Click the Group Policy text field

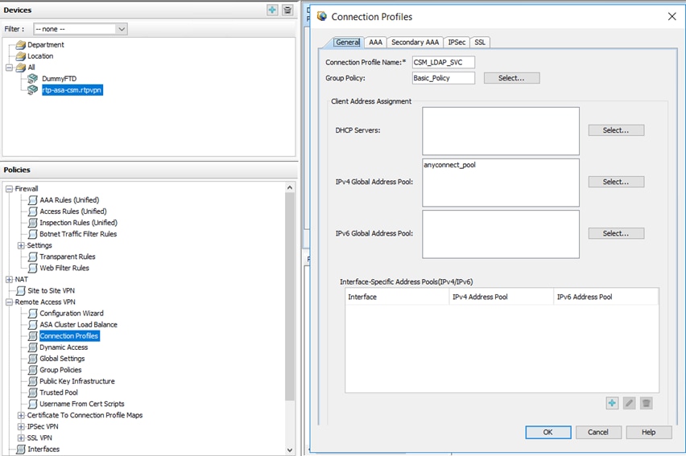pos(443,78)
